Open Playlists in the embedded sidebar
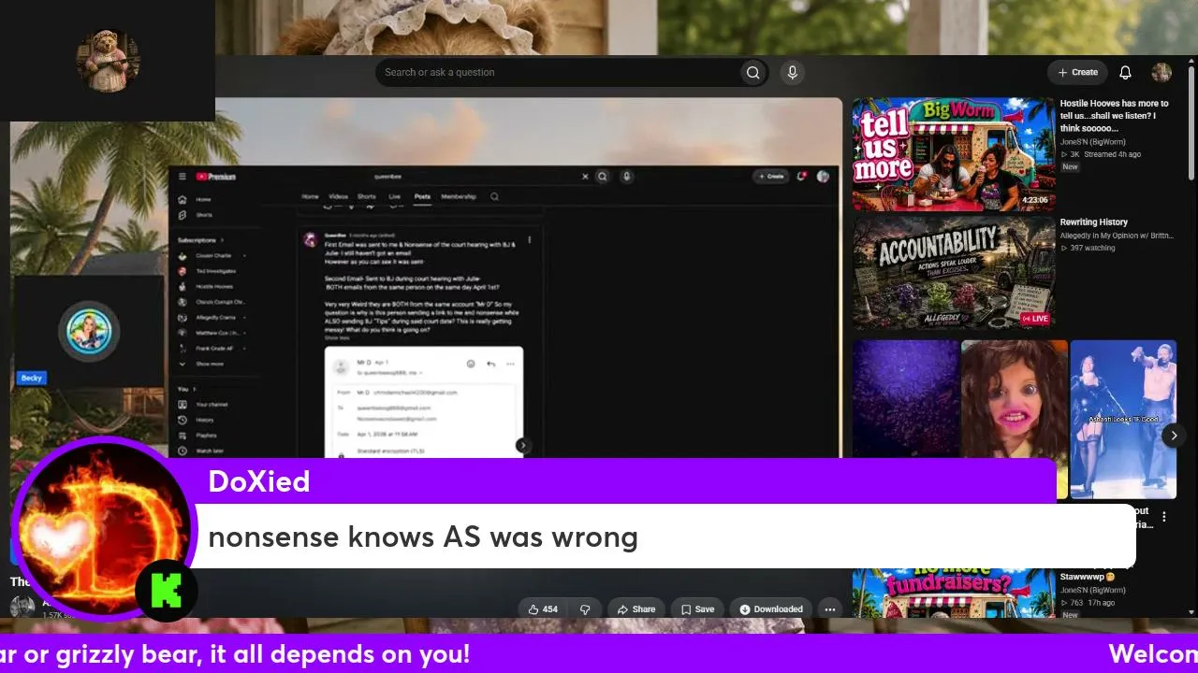 (x=198, y=436)
